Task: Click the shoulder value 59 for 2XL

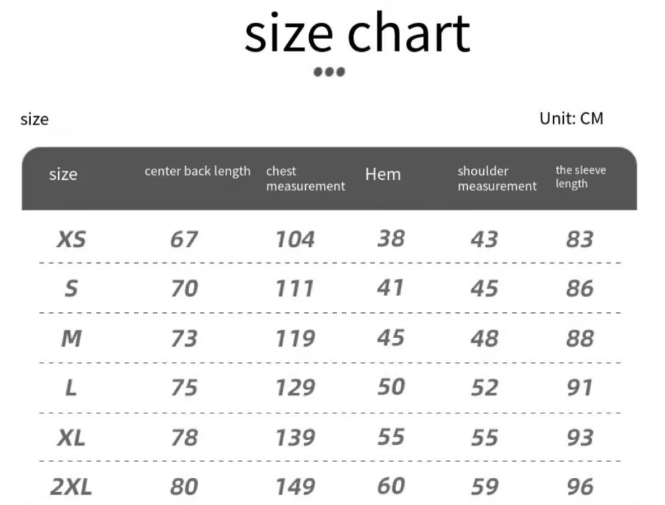Action: 484,486
